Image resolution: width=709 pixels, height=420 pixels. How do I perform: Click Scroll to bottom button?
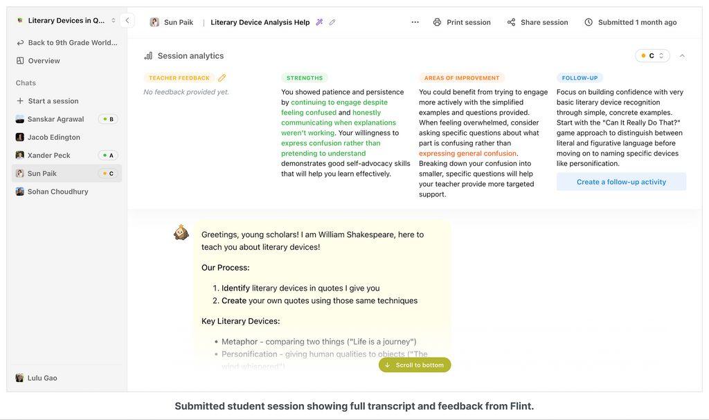[415, 365]
